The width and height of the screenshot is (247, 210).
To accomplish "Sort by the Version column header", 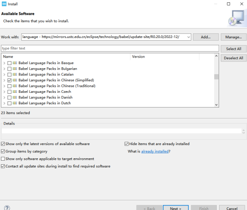I will [x=165, y=57].
